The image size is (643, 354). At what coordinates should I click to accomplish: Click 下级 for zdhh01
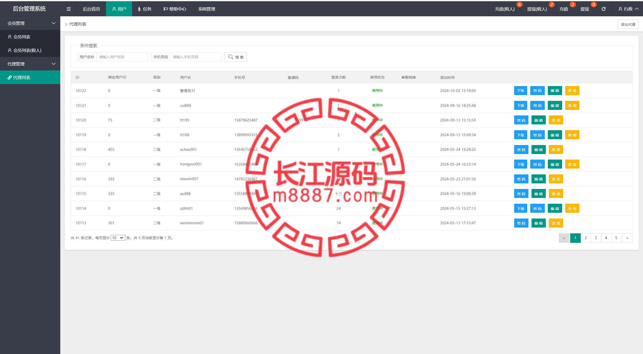tap(521, 208)
